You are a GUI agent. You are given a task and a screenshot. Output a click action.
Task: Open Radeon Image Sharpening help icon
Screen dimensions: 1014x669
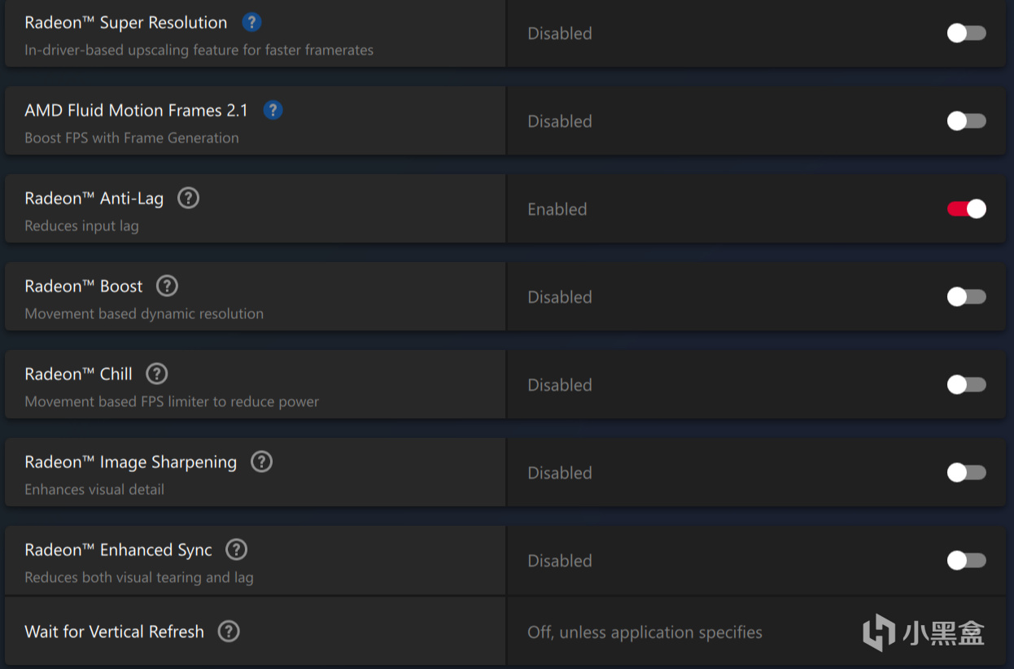click(x=261, y=461)
